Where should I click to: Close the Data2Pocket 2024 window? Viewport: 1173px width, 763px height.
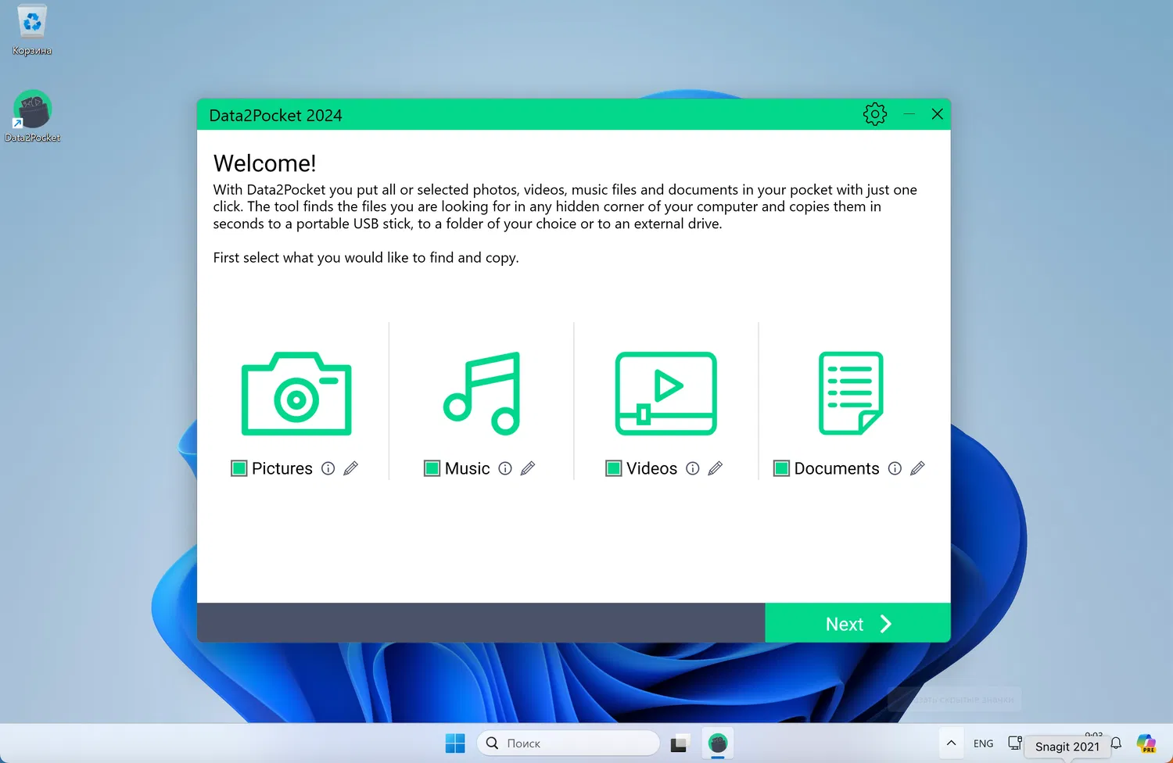938,114
